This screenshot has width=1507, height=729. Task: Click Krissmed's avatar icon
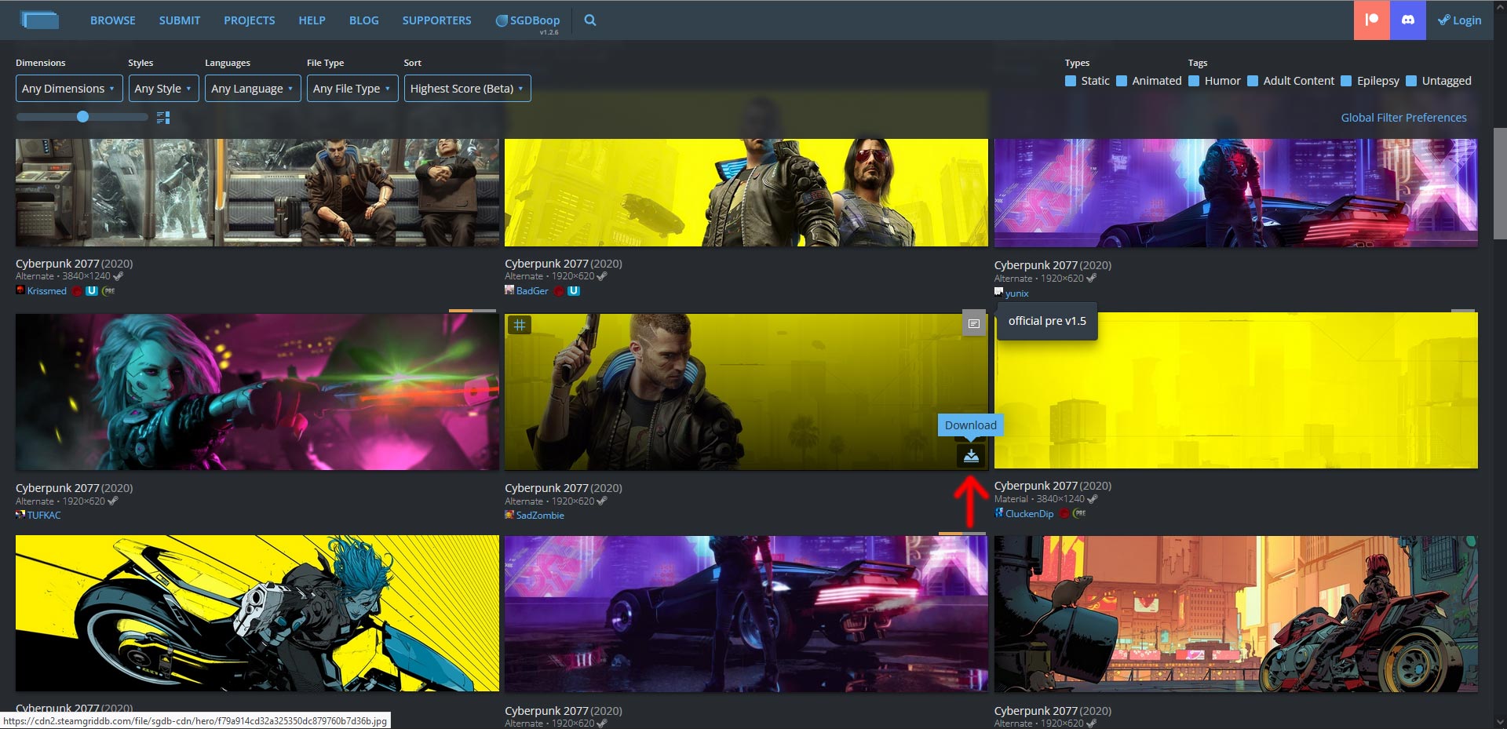click(x=20, y=290)
